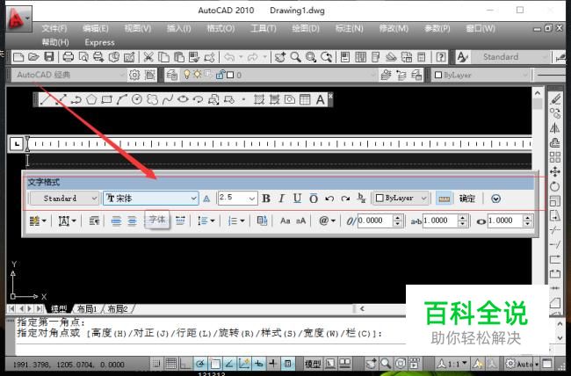Open the layer 0 dropdown list
Viewport: 571px width, 376px height.
tap(372, 75)
